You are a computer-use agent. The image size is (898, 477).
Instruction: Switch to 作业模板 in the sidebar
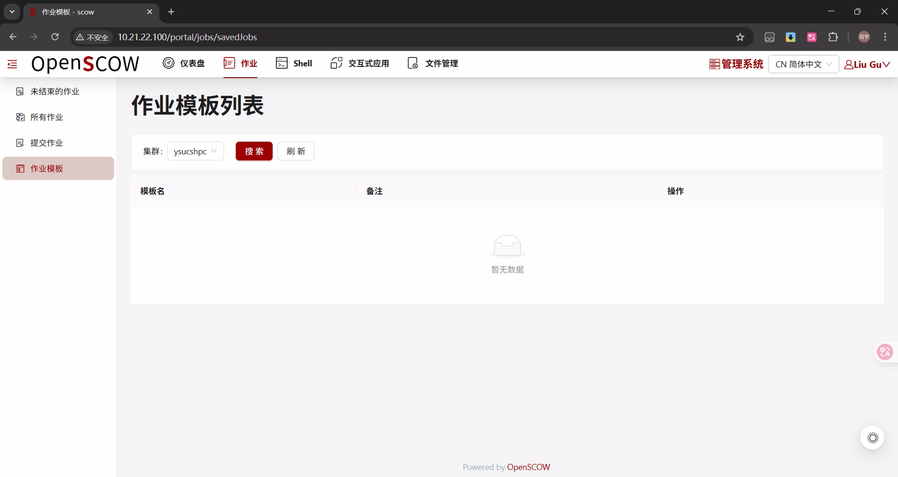[x=47, y=168]
